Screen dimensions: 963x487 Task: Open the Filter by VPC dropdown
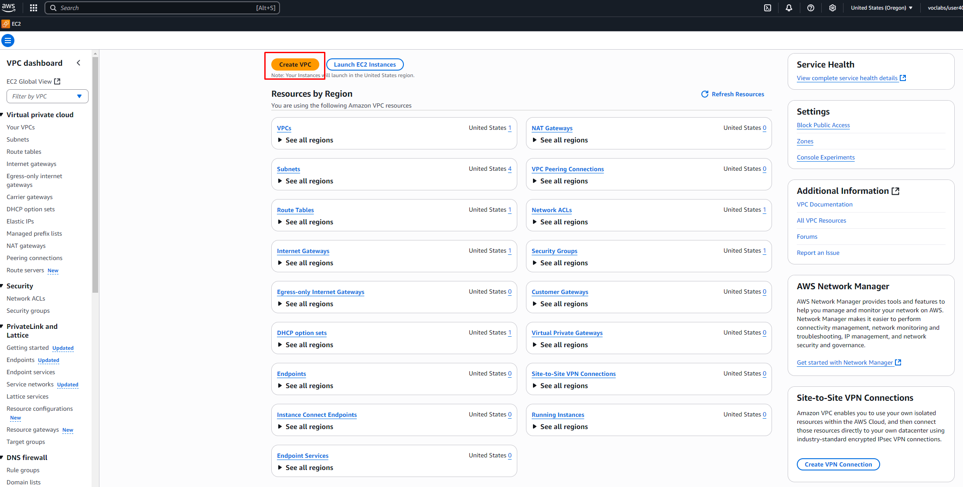tap(48, 96)
